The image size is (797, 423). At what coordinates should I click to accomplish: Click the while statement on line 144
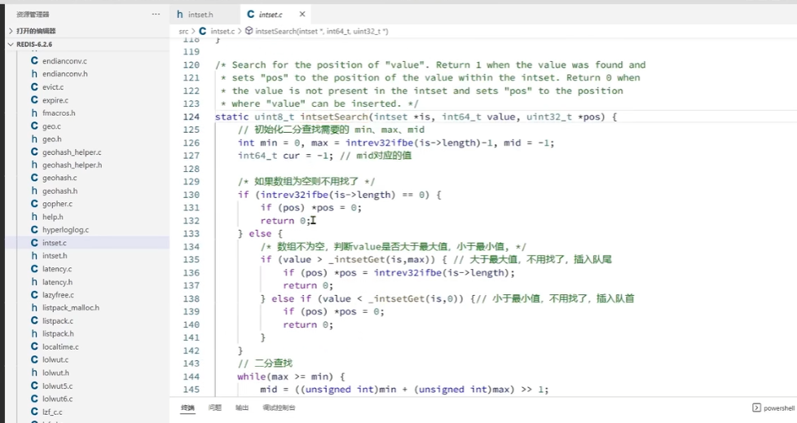click(251, 377)
